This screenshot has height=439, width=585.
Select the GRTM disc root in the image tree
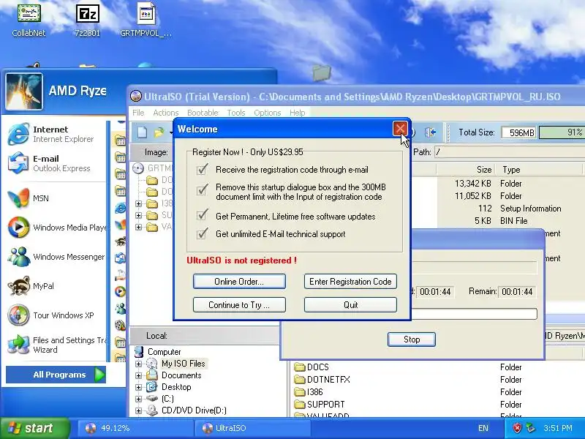tap(154, 168)
